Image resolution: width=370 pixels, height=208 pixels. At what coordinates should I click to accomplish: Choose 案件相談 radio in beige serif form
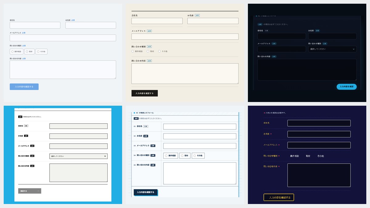(x=137, y=51)
